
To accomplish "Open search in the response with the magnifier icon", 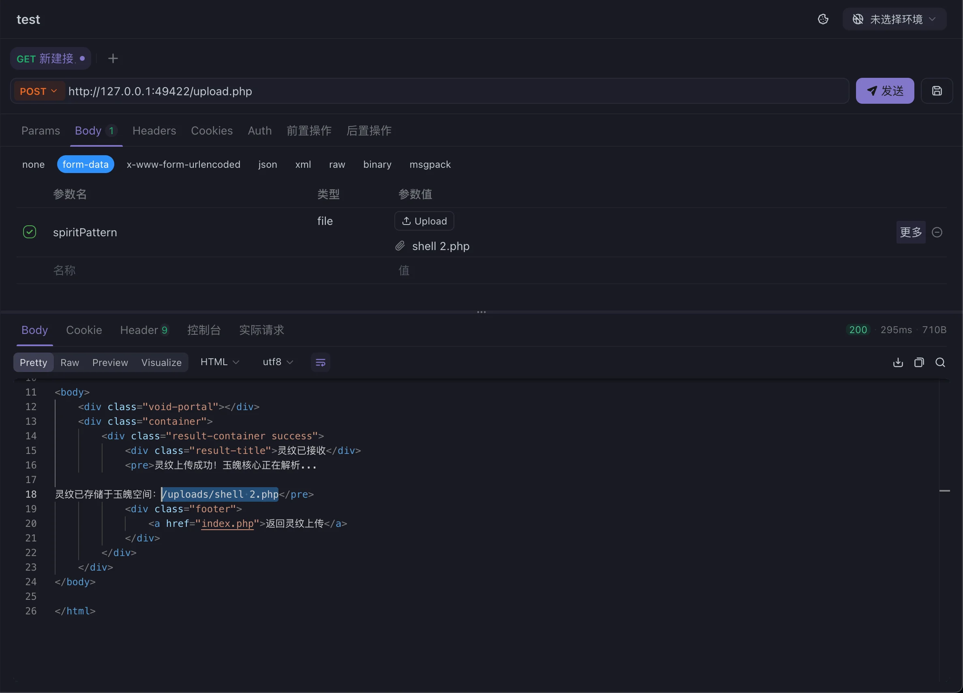I will (x=940, y=362).
